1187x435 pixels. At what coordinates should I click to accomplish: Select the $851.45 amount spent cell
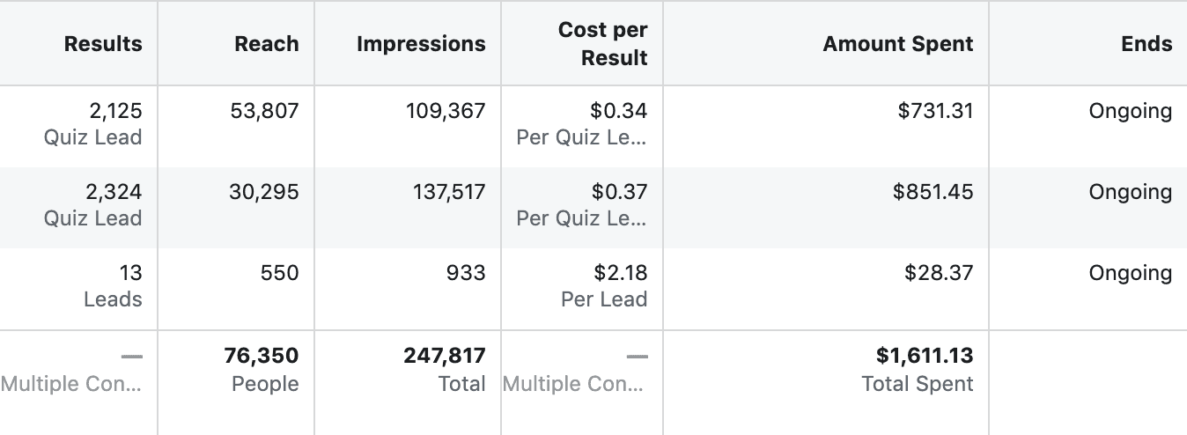[933, 192]
